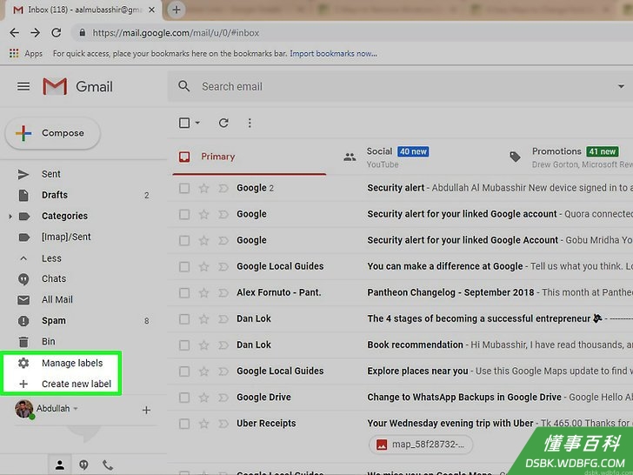Select the Google 2 Security alert email checkbox

(x=184, y=188)
